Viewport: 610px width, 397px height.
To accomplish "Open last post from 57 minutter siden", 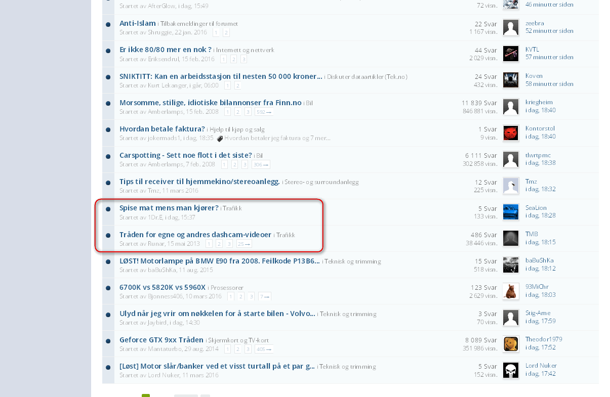I will [549, 57].
